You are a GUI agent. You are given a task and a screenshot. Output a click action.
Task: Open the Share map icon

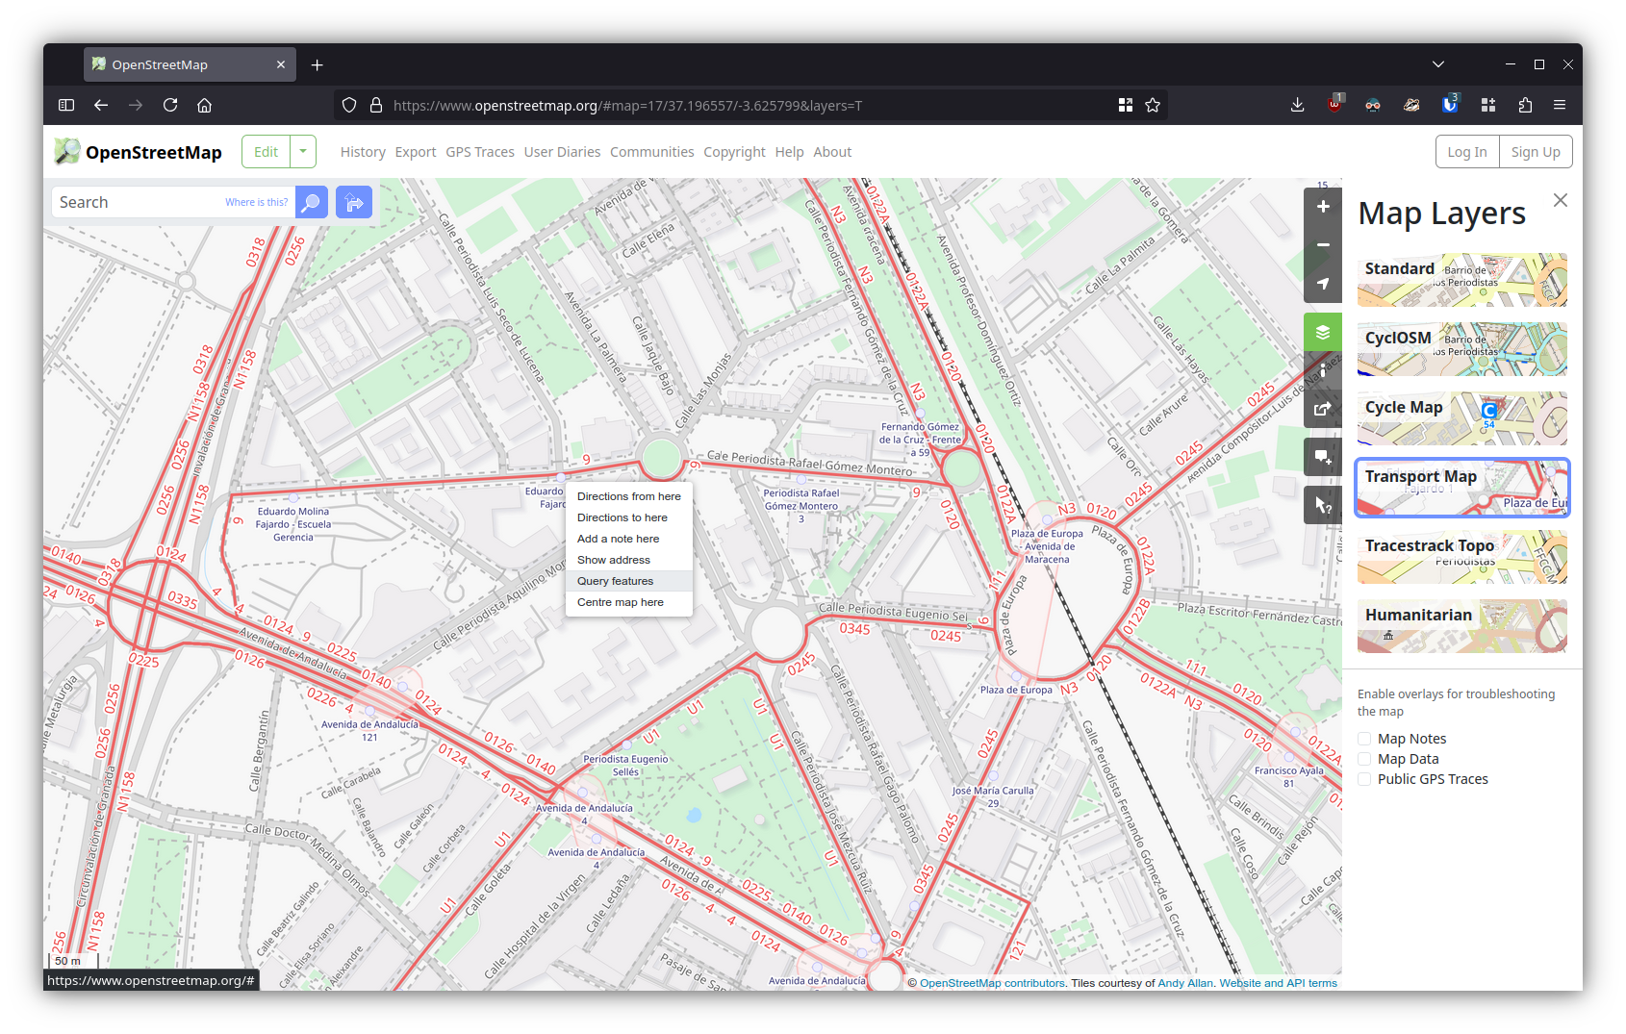coord(1323,409)
